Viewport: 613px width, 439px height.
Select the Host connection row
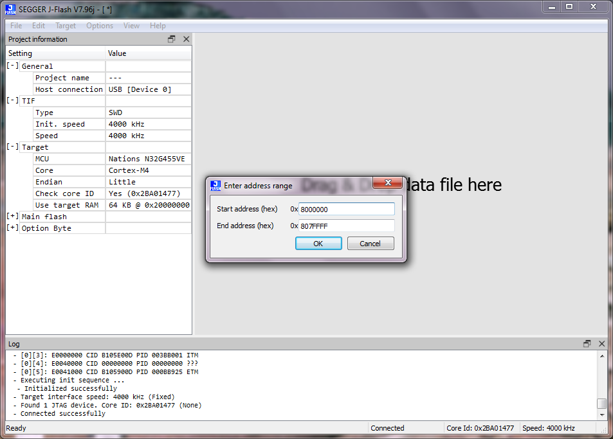[112, 89]
